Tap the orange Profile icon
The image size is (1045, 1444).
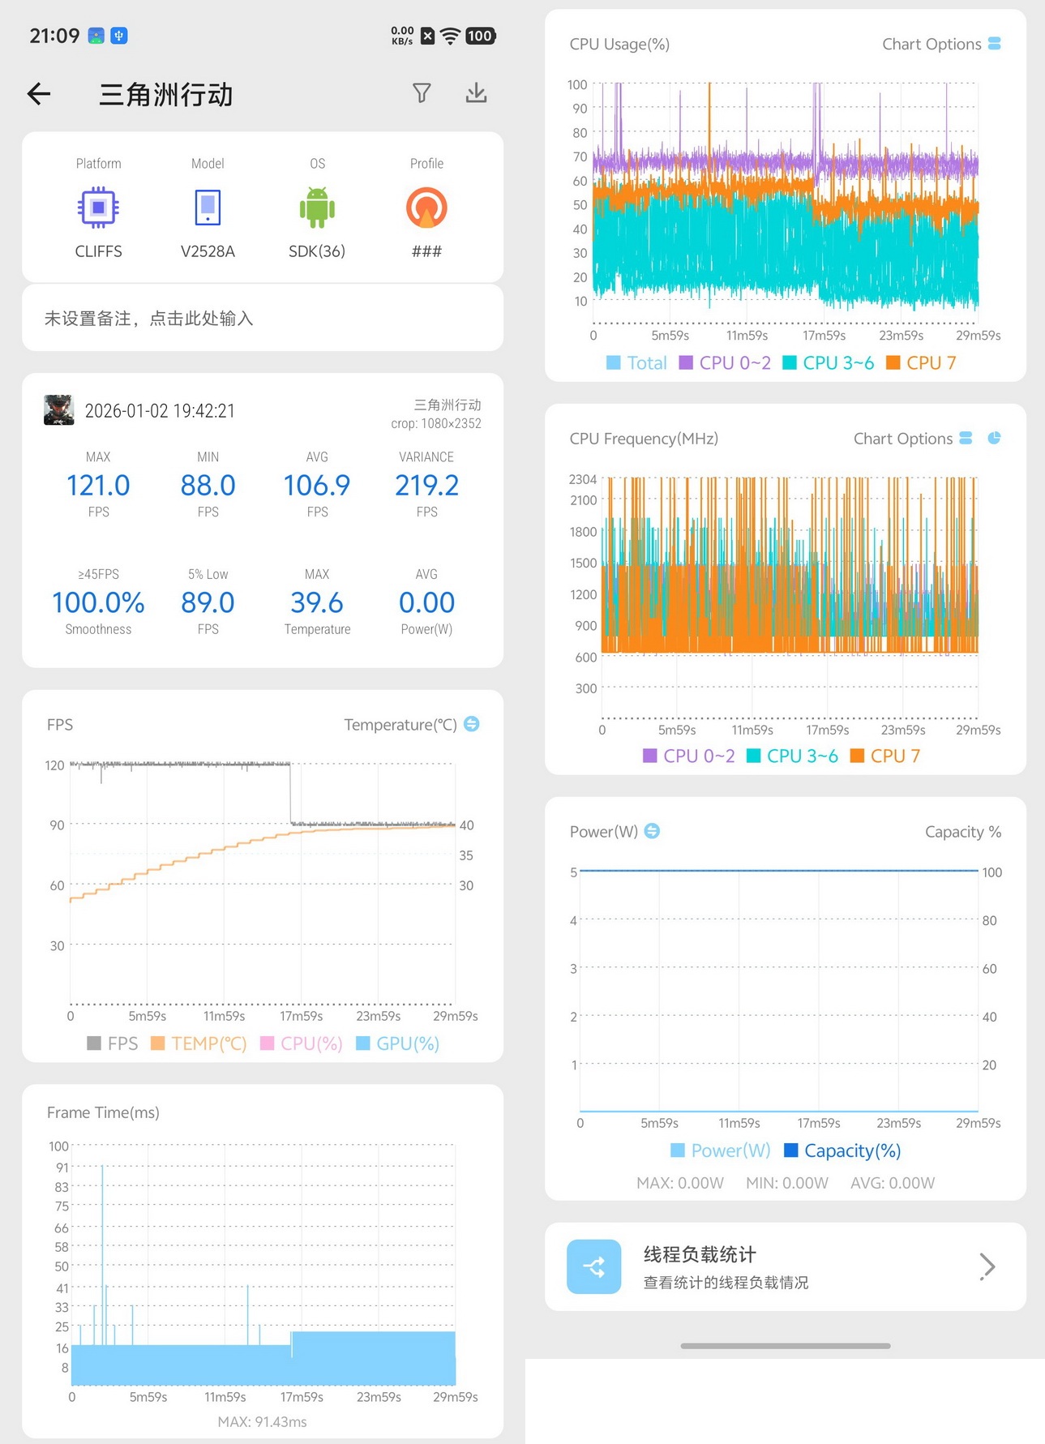pos(426,208)
